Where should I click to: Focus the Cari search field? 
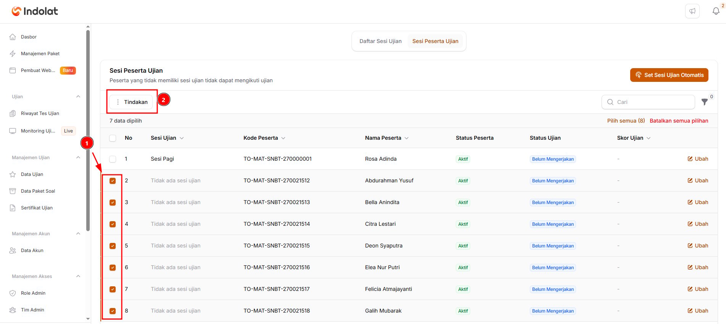click(x=648, y=102)
